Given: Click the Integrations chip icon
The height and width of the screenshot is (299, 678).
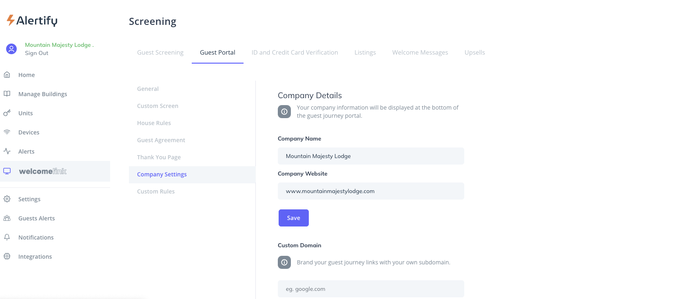Looking at the screenshot, I should (x=7, y=256).
